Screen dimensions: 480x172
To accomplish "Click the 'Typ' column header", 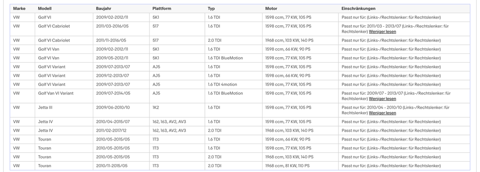I will pyautogui.click(x=211, y=8).
